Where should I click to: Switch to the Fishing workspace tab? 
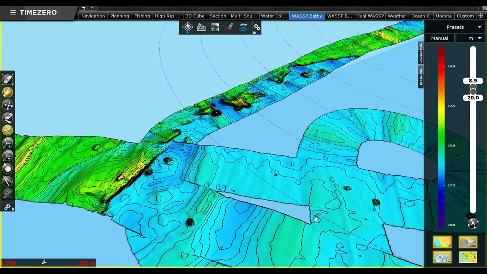pyautogui.click(x=142, y=16)
